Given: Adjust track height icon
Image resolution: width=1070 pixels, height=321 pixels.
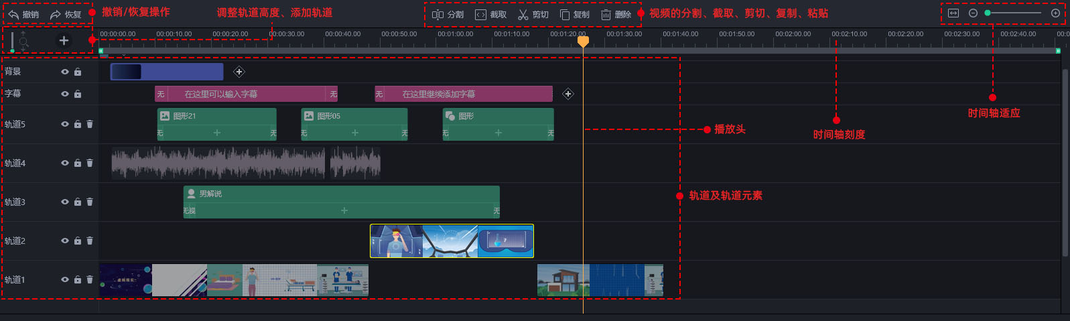Looking at the screenshot, I should point(22,41).
